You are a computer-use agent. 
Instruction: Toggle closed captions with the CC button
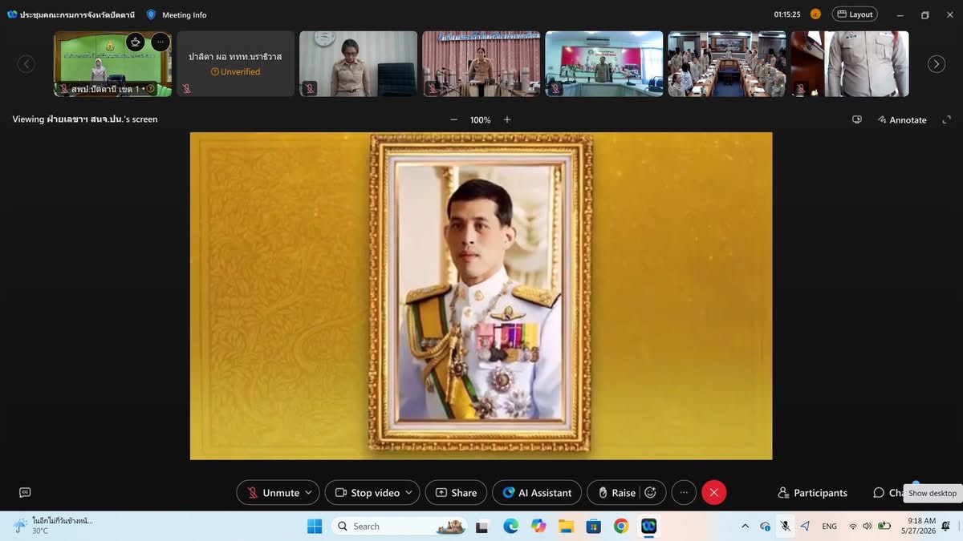(x=25, y=492)
